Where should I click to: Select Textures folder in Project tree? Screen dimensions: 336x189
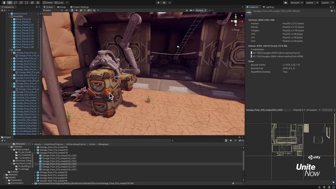click(x=17, y=147)
